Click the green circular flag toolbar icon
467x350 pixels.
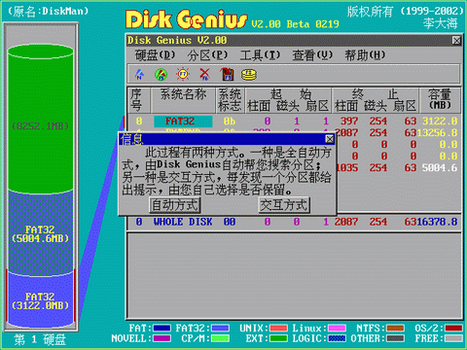tap(162, 75)
